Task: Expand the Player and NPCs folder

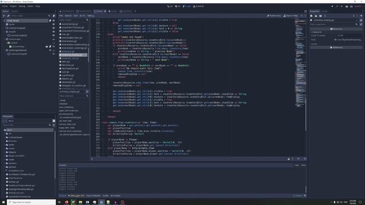Action: (5, 155)
